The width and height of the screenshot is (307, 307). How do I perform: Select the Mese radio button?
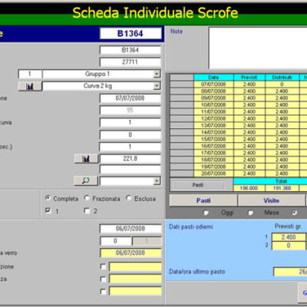pyautogui.click(x=250, y=213)
